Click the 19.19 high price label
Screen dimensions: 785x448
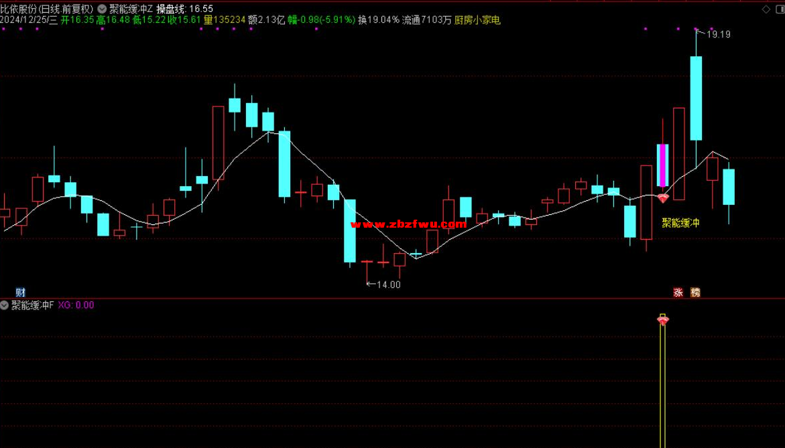[x=719, y=35]
